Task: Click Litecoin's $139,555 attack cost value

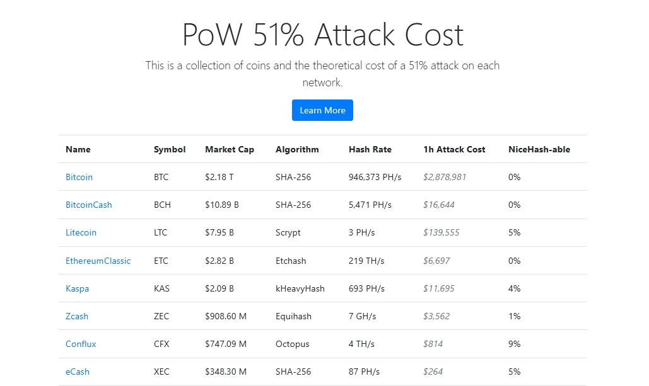Action: coord(441,232)
